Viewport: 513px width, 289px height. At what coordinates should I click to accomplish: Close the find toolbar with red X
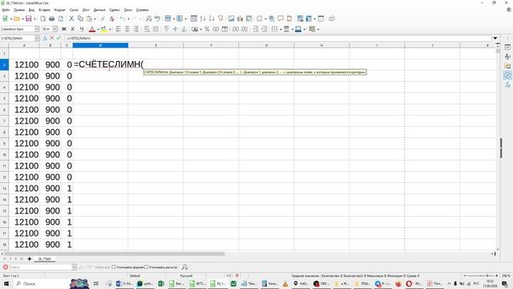[6, 267]
